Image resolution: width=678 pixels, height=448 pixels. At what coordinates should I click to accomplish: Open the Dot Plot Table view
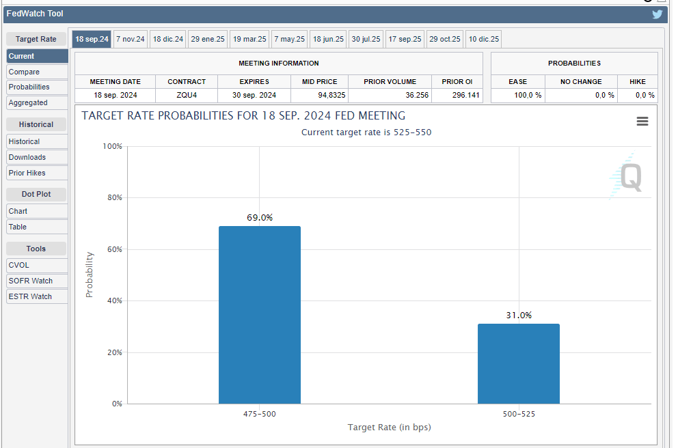click(36, 227)
